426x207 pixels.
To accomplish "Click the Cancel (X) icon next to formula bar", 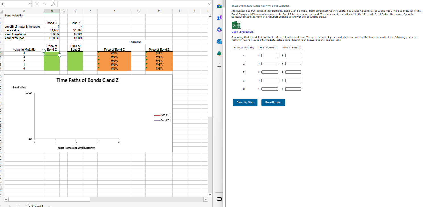I will point(37,4).
